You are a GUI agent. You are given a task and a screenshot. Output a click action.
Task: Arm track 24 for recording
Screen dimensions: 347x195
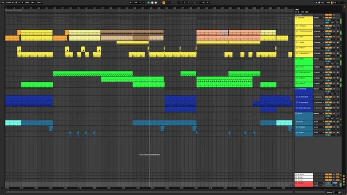(x=338, y=133)
